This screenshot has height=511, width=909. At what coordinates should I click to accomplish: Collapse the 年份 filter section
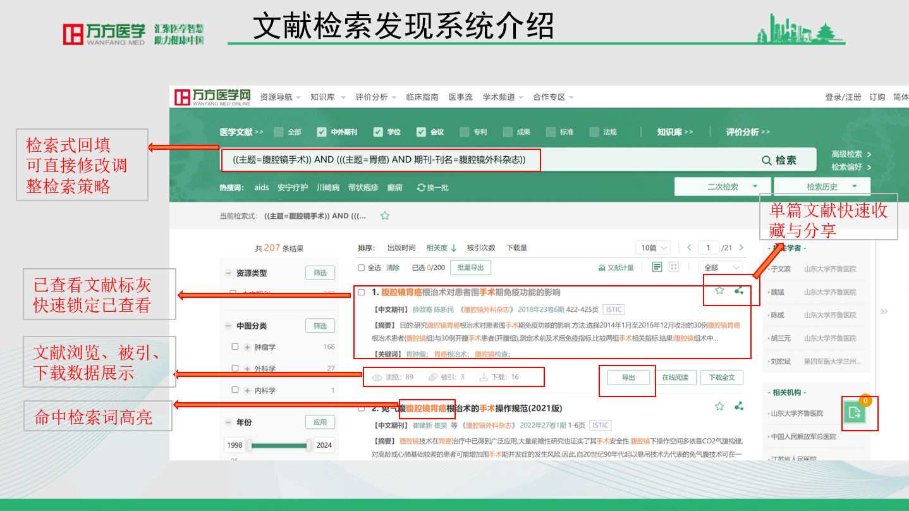[x=228, y=422]
